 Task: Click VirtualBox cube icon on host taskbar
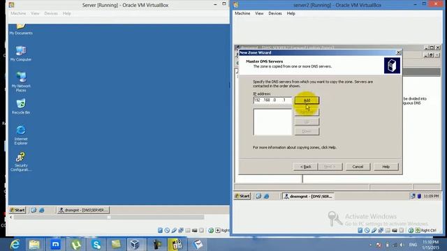pos(135,245)
